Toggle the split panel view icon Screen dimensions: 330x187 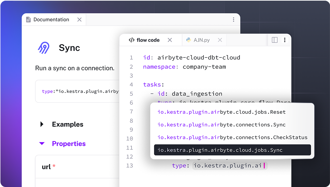coord(274,40)
